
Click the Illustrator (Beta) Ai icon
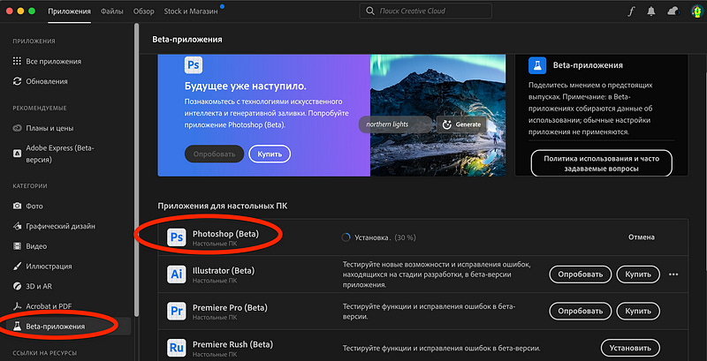pyautogui.click(x=176, y=274)
